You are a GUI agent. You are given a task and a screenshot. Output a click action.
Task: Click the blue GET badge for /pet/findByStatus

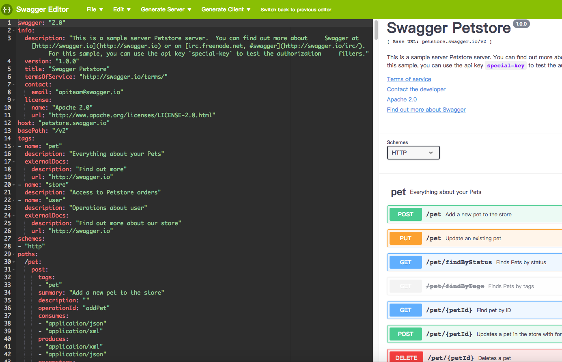click(405, 262)
